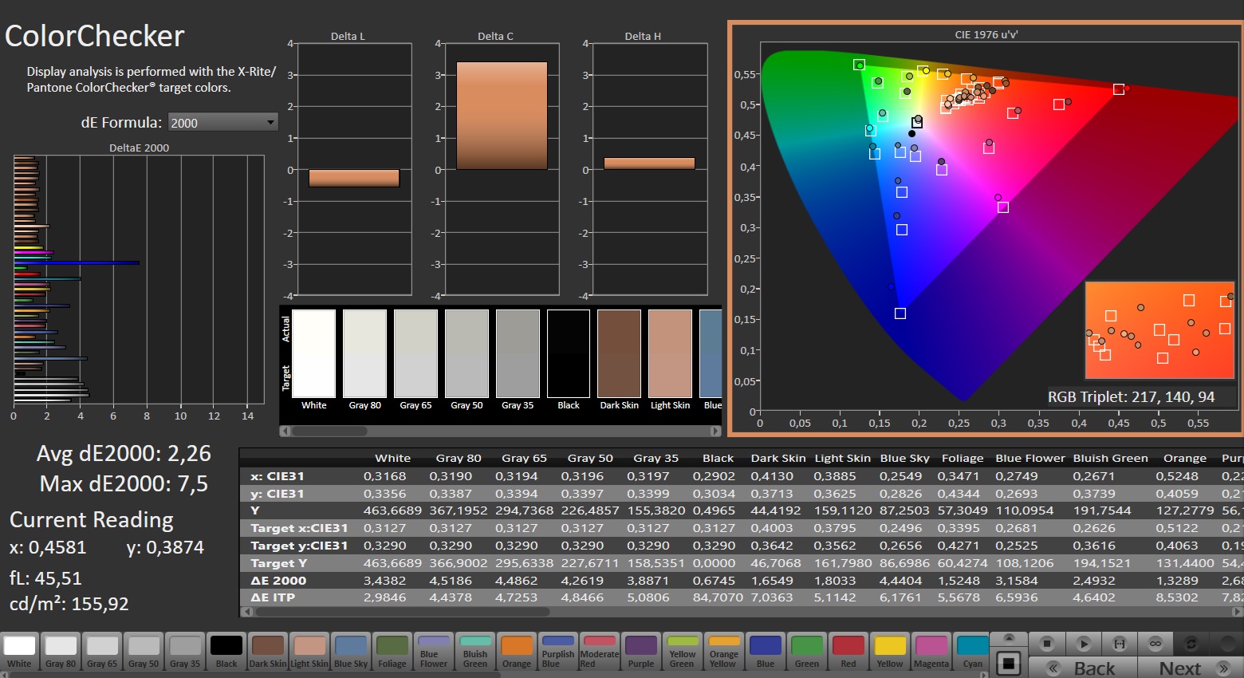Click the large black square pattern icon
This screenshot has width=1244, height=678.
pos(1009,663)
